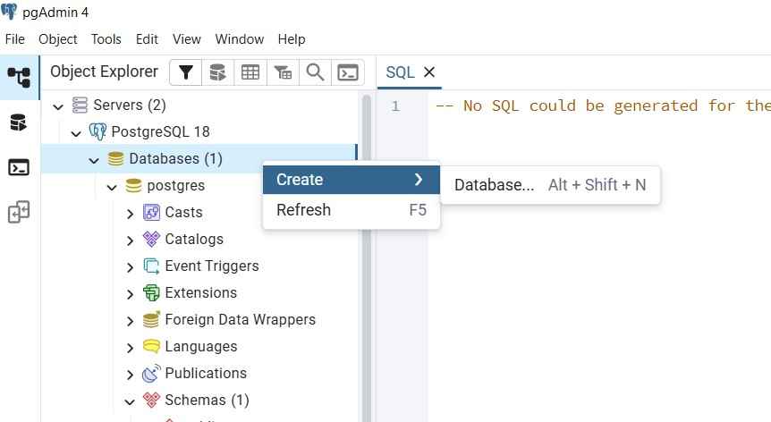The image size is (771, 422).
Task: Expand the Foreign Data Wrappers node
Action: pos(130,321)
